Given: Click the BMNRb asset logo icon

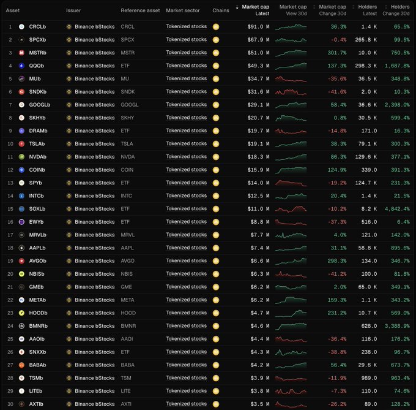Looking at the screenshot, I should click(x=22, y=326).
